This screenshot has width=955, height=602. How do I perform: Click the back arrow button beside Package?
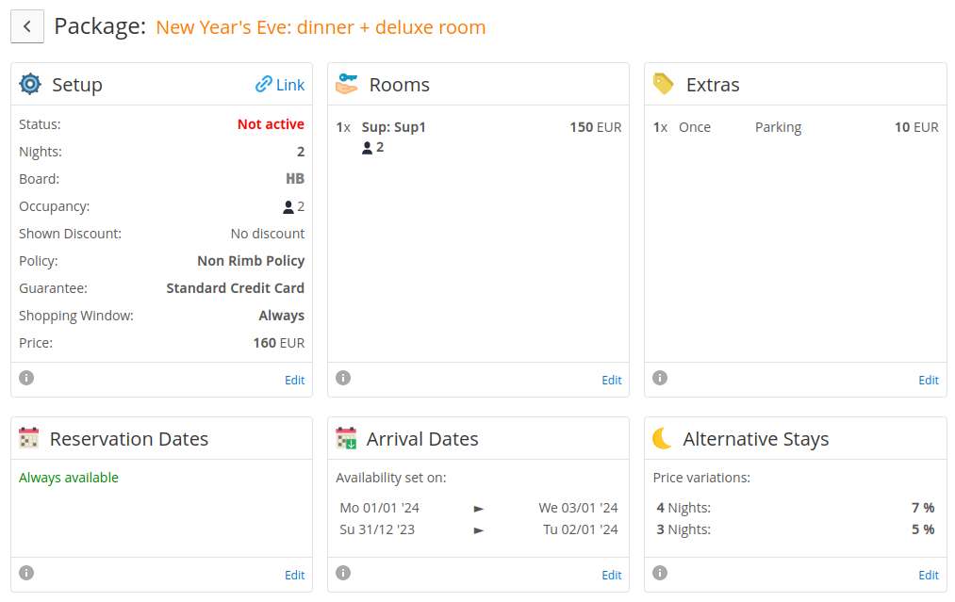(x=26, y=26)
